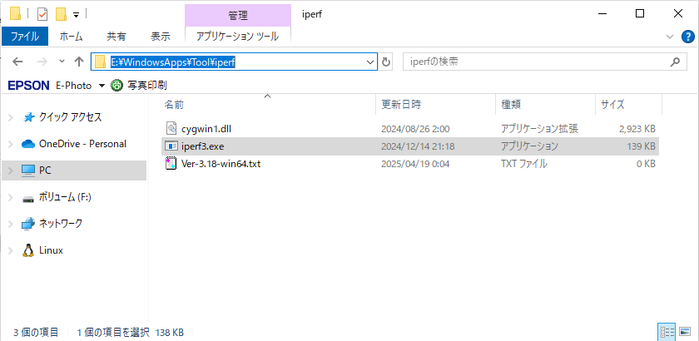Open the ファイル menu tab
Viewport: 699px width, 341px height.
(x=24, y=37)
